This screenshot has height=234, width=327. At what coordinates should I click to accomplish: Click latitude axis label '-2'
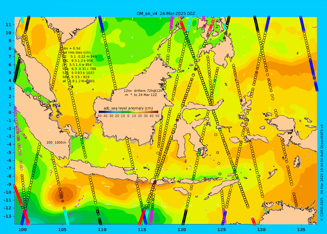pos(9,128)
